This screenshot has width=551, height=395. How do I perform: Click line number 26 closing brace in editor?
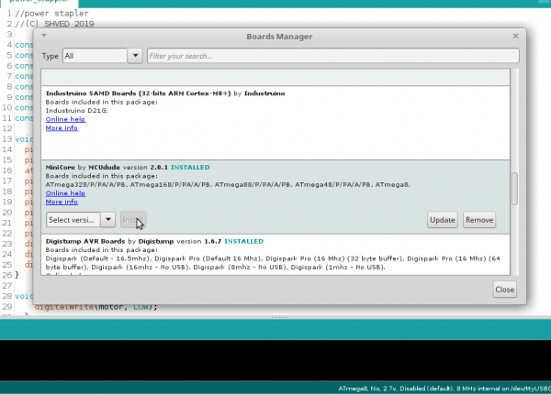tap(17, 275)
